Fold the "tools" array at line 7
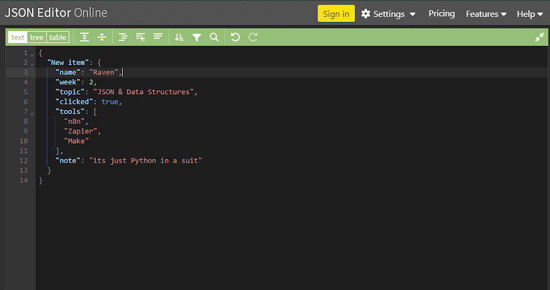This screenshot has height=290, width=550. tap(32, 113)
